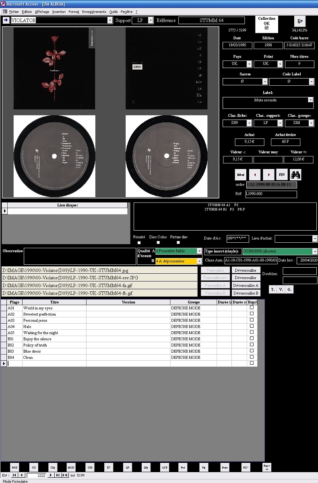Open the Enregistrements menu
318x483 pixels.
(x=94, y=12)
